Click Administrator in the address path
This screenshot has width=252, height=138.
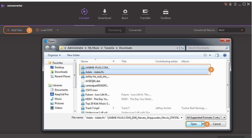coord(75,48)
